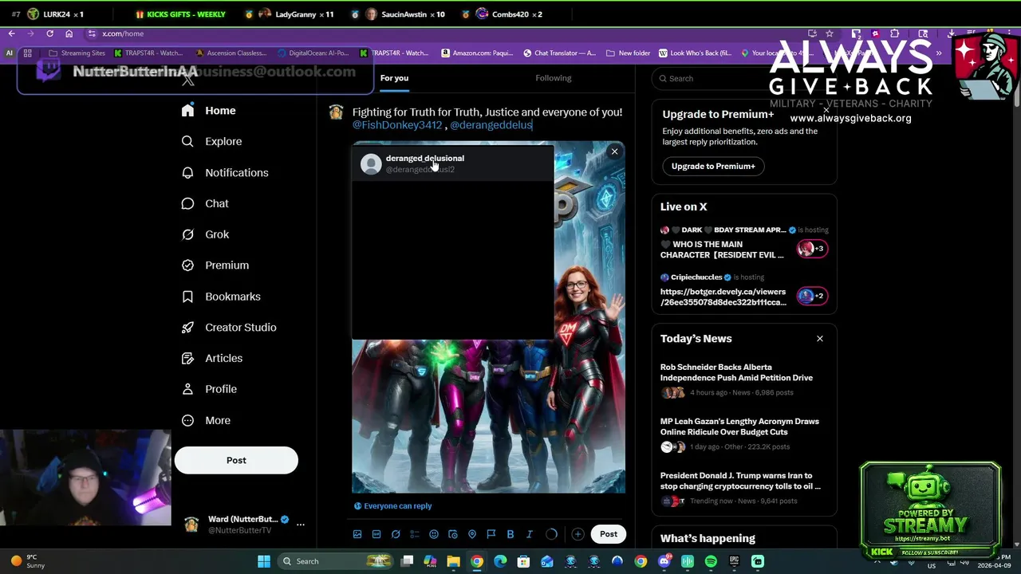Schedule post icon in composer
1021x574 pixels.
pos(453,534)
